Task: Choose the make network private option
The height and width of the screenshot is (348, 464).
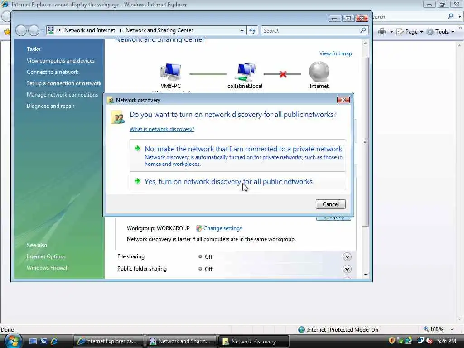Action: (237, 155)
